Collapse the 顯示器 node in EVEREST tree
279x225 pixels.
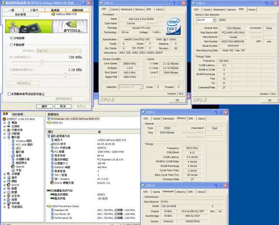4,137
